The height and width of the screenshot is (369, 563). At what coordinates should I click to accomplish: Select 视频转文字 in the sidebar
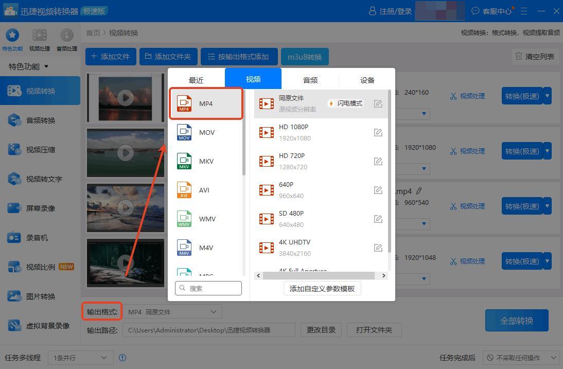(40, 179)
